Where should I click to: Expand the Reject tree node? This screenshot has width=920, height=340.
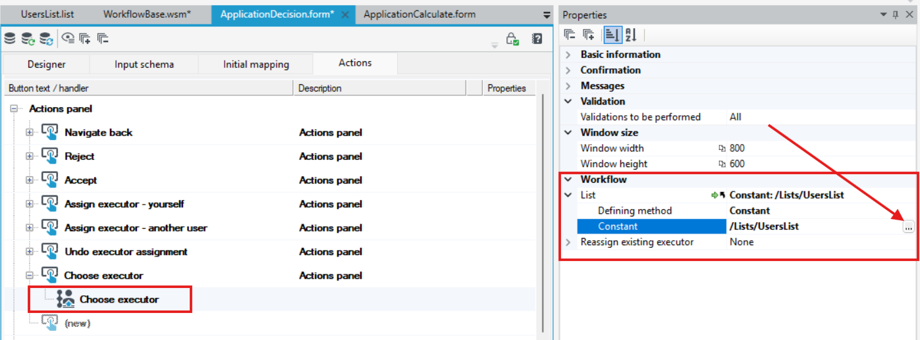29,156
